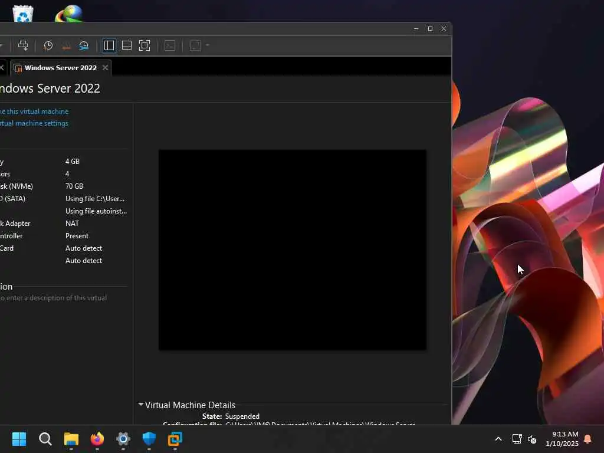Minimize the VMware window
The width and height of the screenshot is (604, 453).
416,28
